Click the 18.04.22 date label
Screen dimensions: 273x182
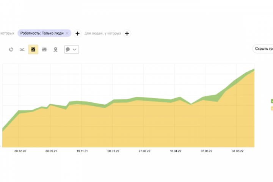coord(175,151)
